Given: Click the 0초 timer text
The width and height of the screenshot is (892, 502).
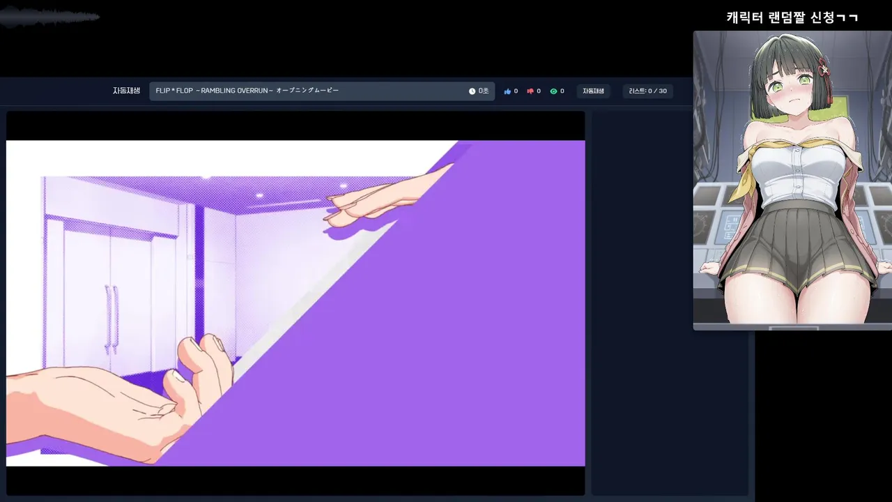Looking at the screenshot, I should (484, 91).
